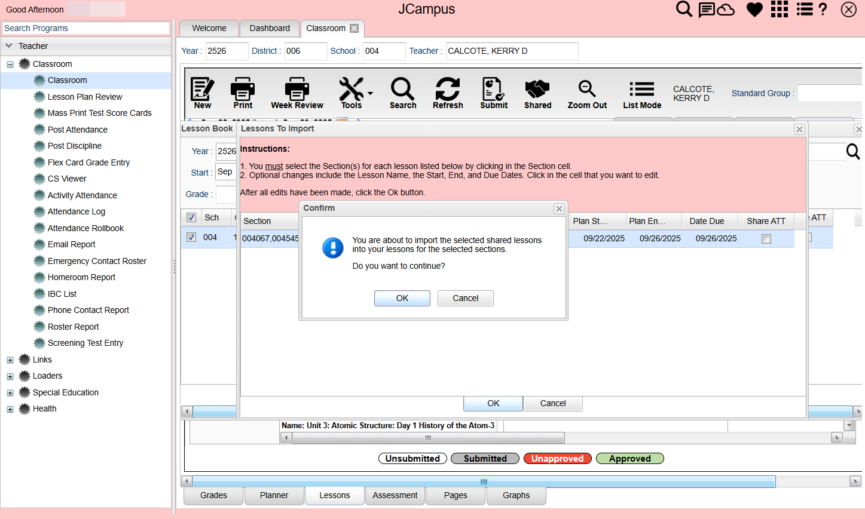Toggle the checkbox in school 004 row
Screen dimensions: 865x519
pos(191,237)
